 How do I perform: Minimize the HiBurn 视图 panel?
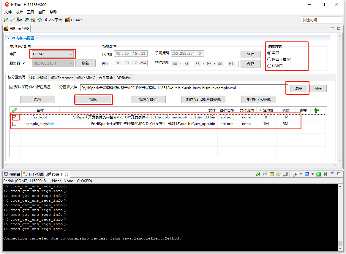click(332, 28)
